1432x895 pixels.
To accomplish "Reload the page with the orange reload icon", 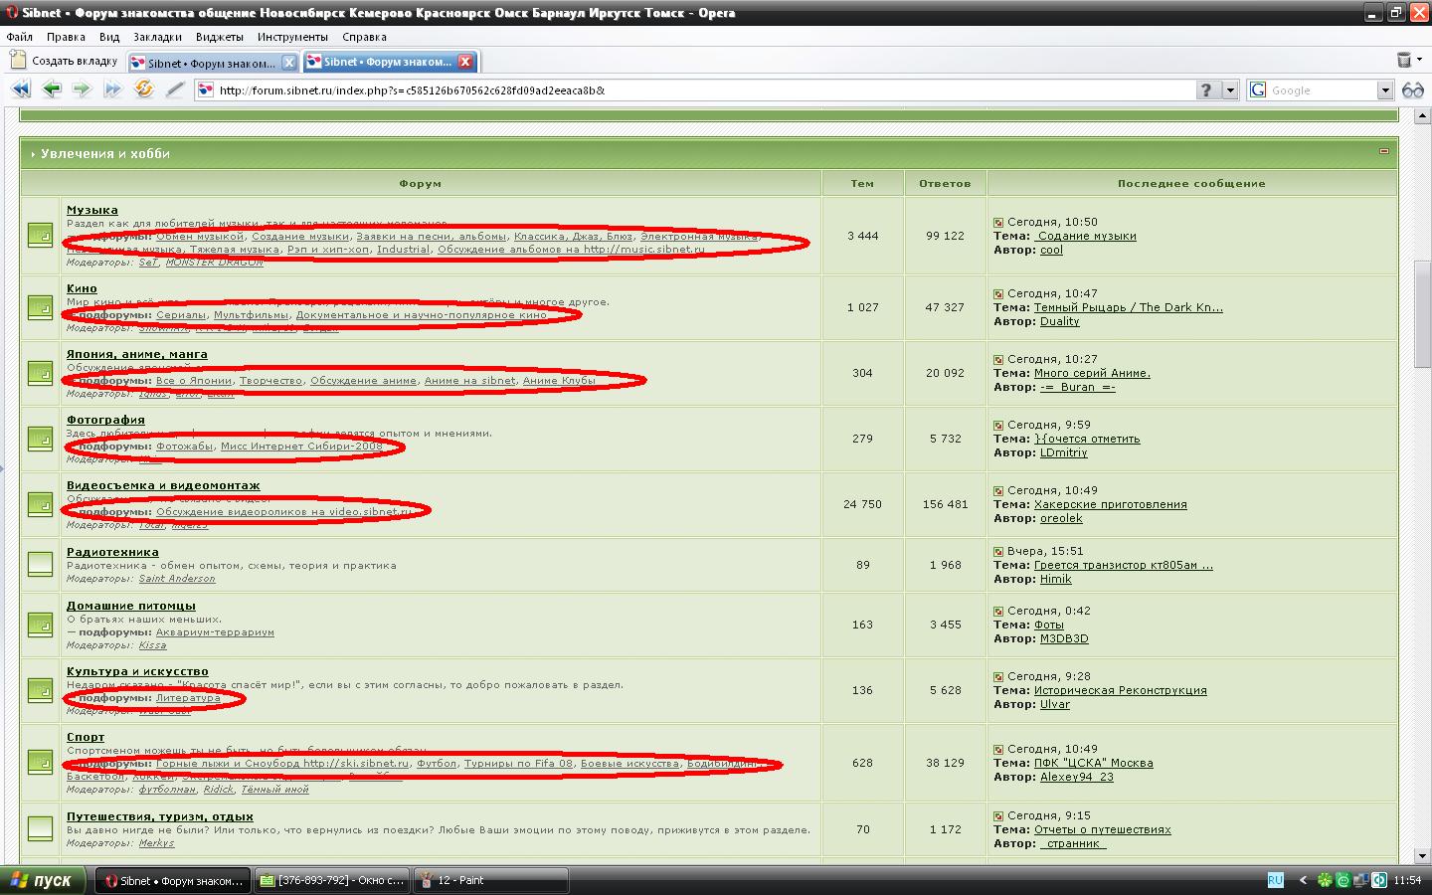I will [x=144, y=89].
